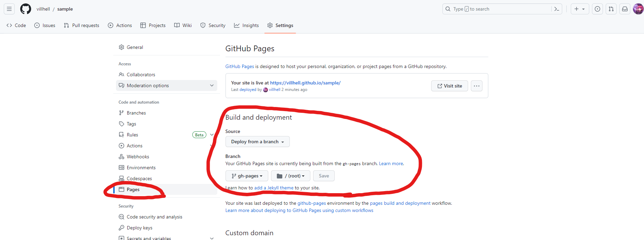Open Actions settings in sidebar
The width and height of the screenshot is (644, 240).
pos(167,146)
